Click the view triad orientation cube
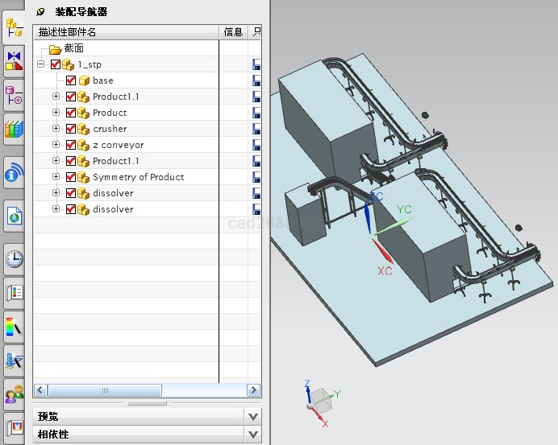The image size is (558, 445). coord(320,398)
